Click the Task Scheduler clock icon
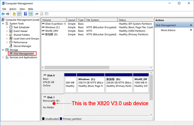The width and height of the screenshot is (194, 126). click(11, 27)
